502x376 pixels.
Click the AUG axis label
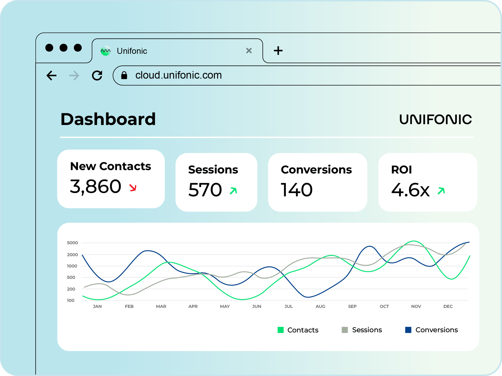click(x=321, y=306)
